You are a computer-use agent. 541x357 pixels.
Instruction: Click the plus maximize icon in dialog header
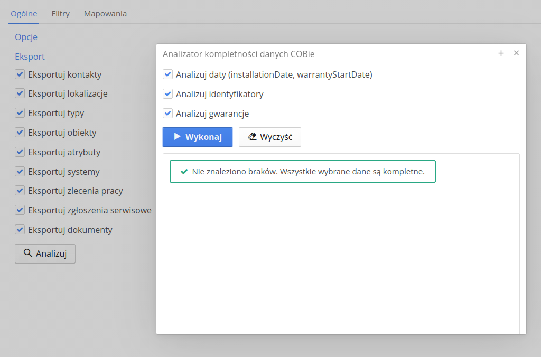click(x=501, y=53)
